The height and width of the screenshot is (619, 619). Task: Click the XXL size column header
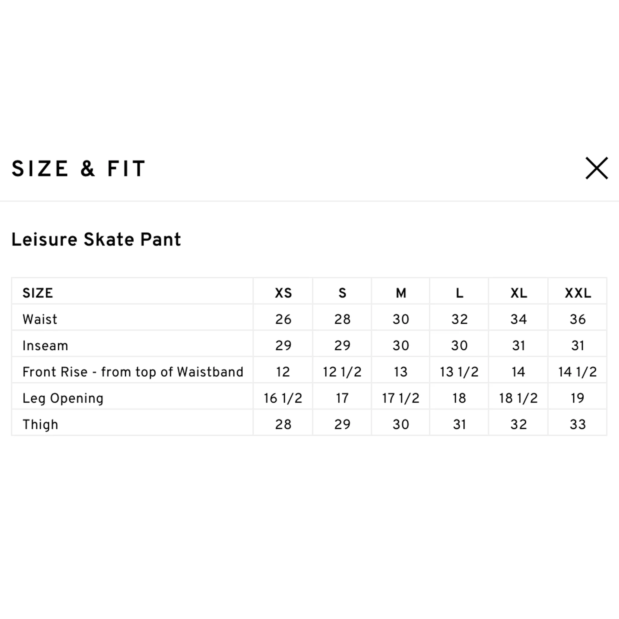(x=578, y=293)
